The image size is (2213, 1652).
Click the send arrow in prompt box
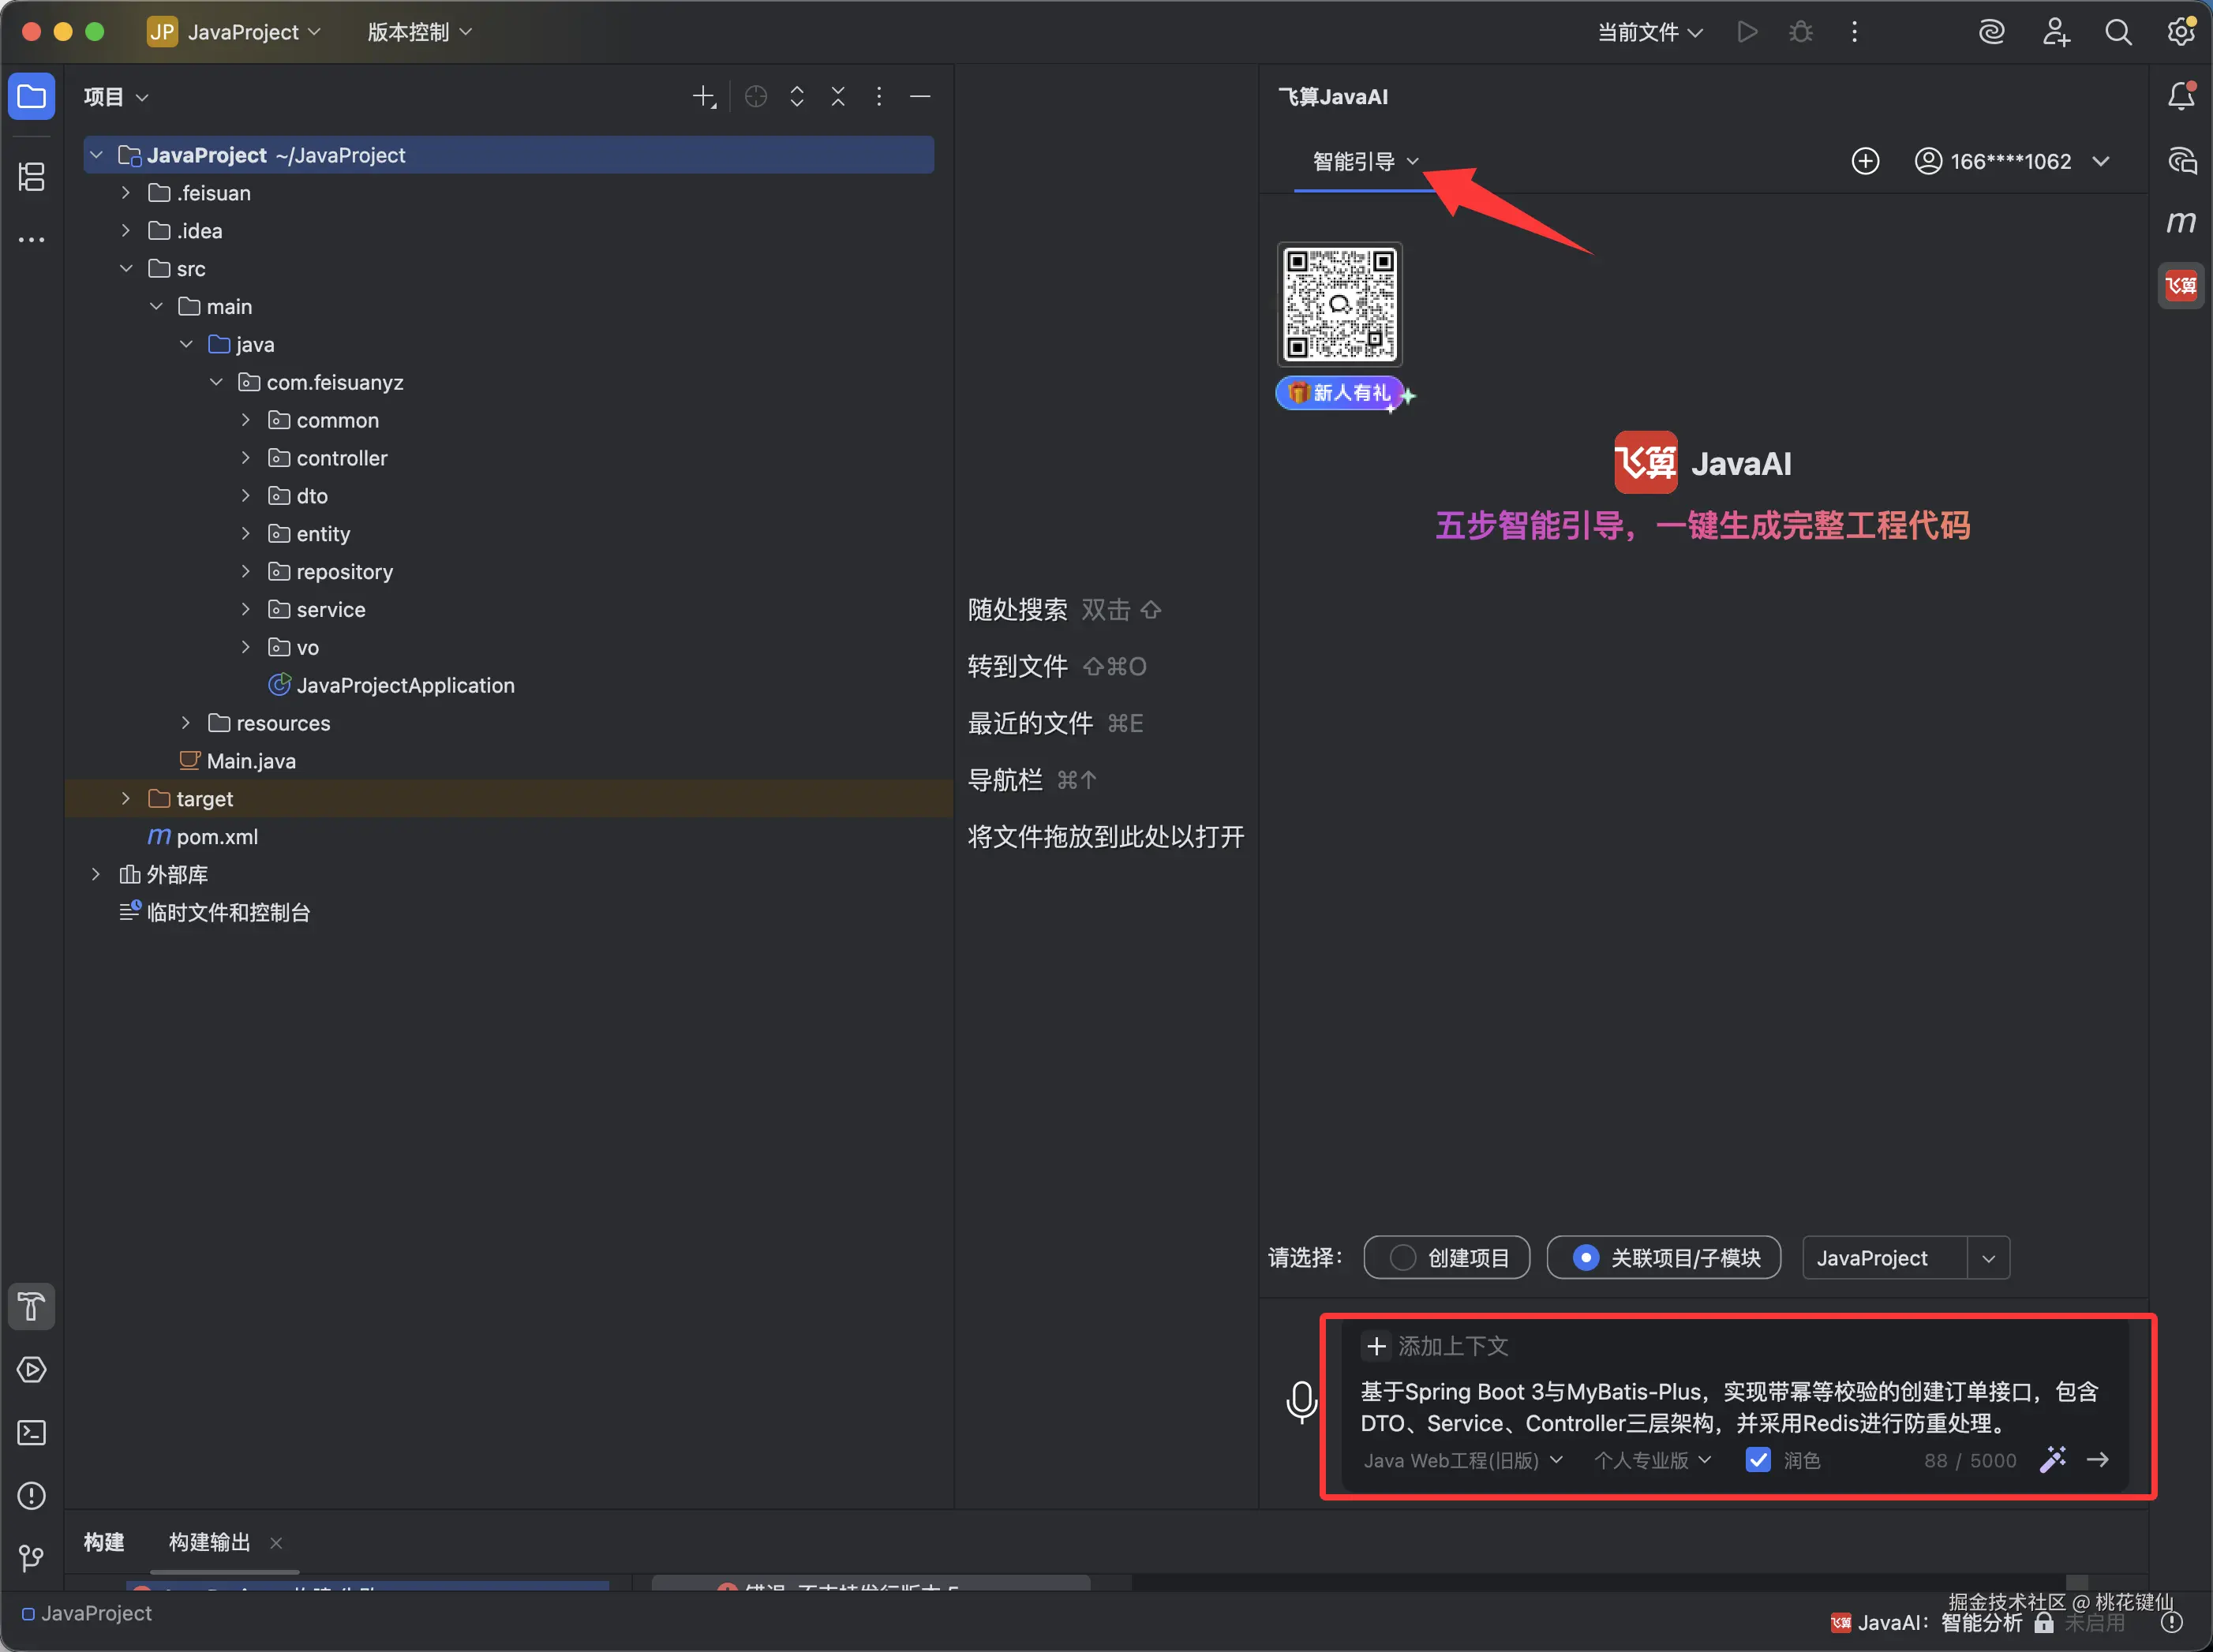tap(2098, 1460)
